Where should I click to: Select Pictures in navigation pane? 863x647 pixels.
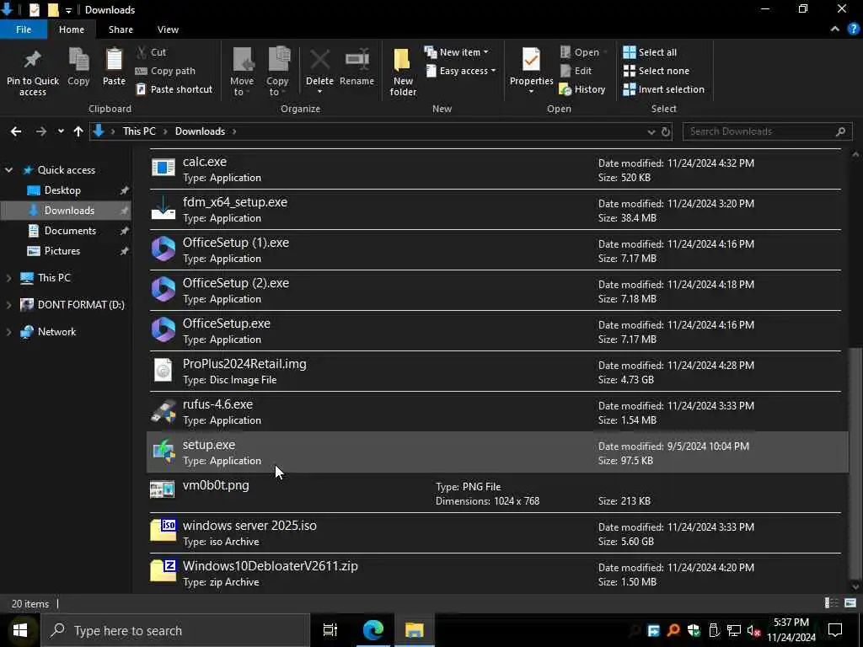(x=62, y=251)
